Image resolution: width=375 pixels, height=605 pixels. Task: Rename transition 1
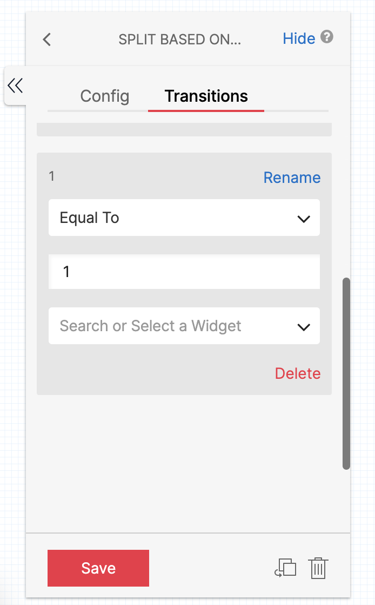(x=292, y=177)
